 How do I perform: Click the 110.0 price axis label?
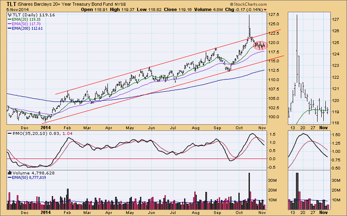pyautogui.click(x=274, y=80)
